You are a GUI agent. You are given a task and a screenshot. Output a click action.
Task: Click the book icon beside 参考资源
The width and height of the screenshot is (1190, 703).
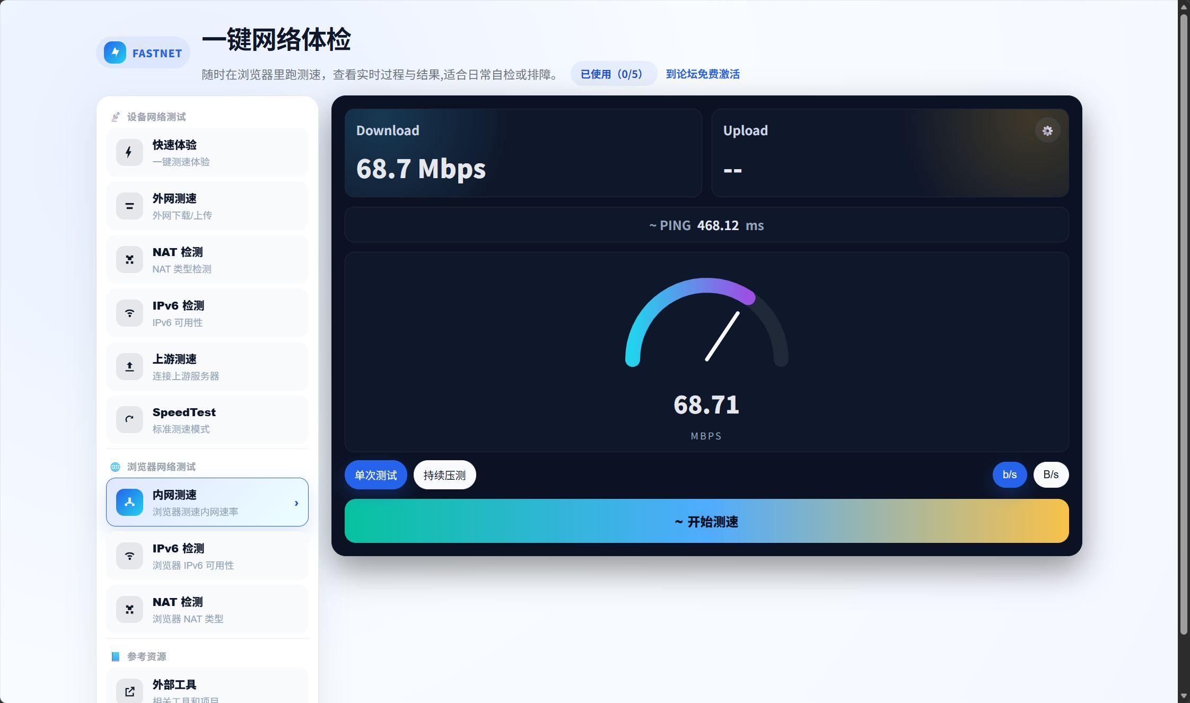pos(115,657)
